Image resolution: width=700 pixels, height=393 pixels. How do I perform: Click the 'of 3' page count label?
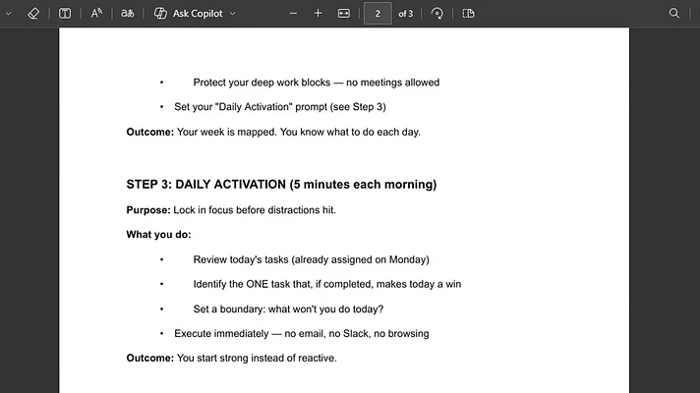tap(405, 14)
